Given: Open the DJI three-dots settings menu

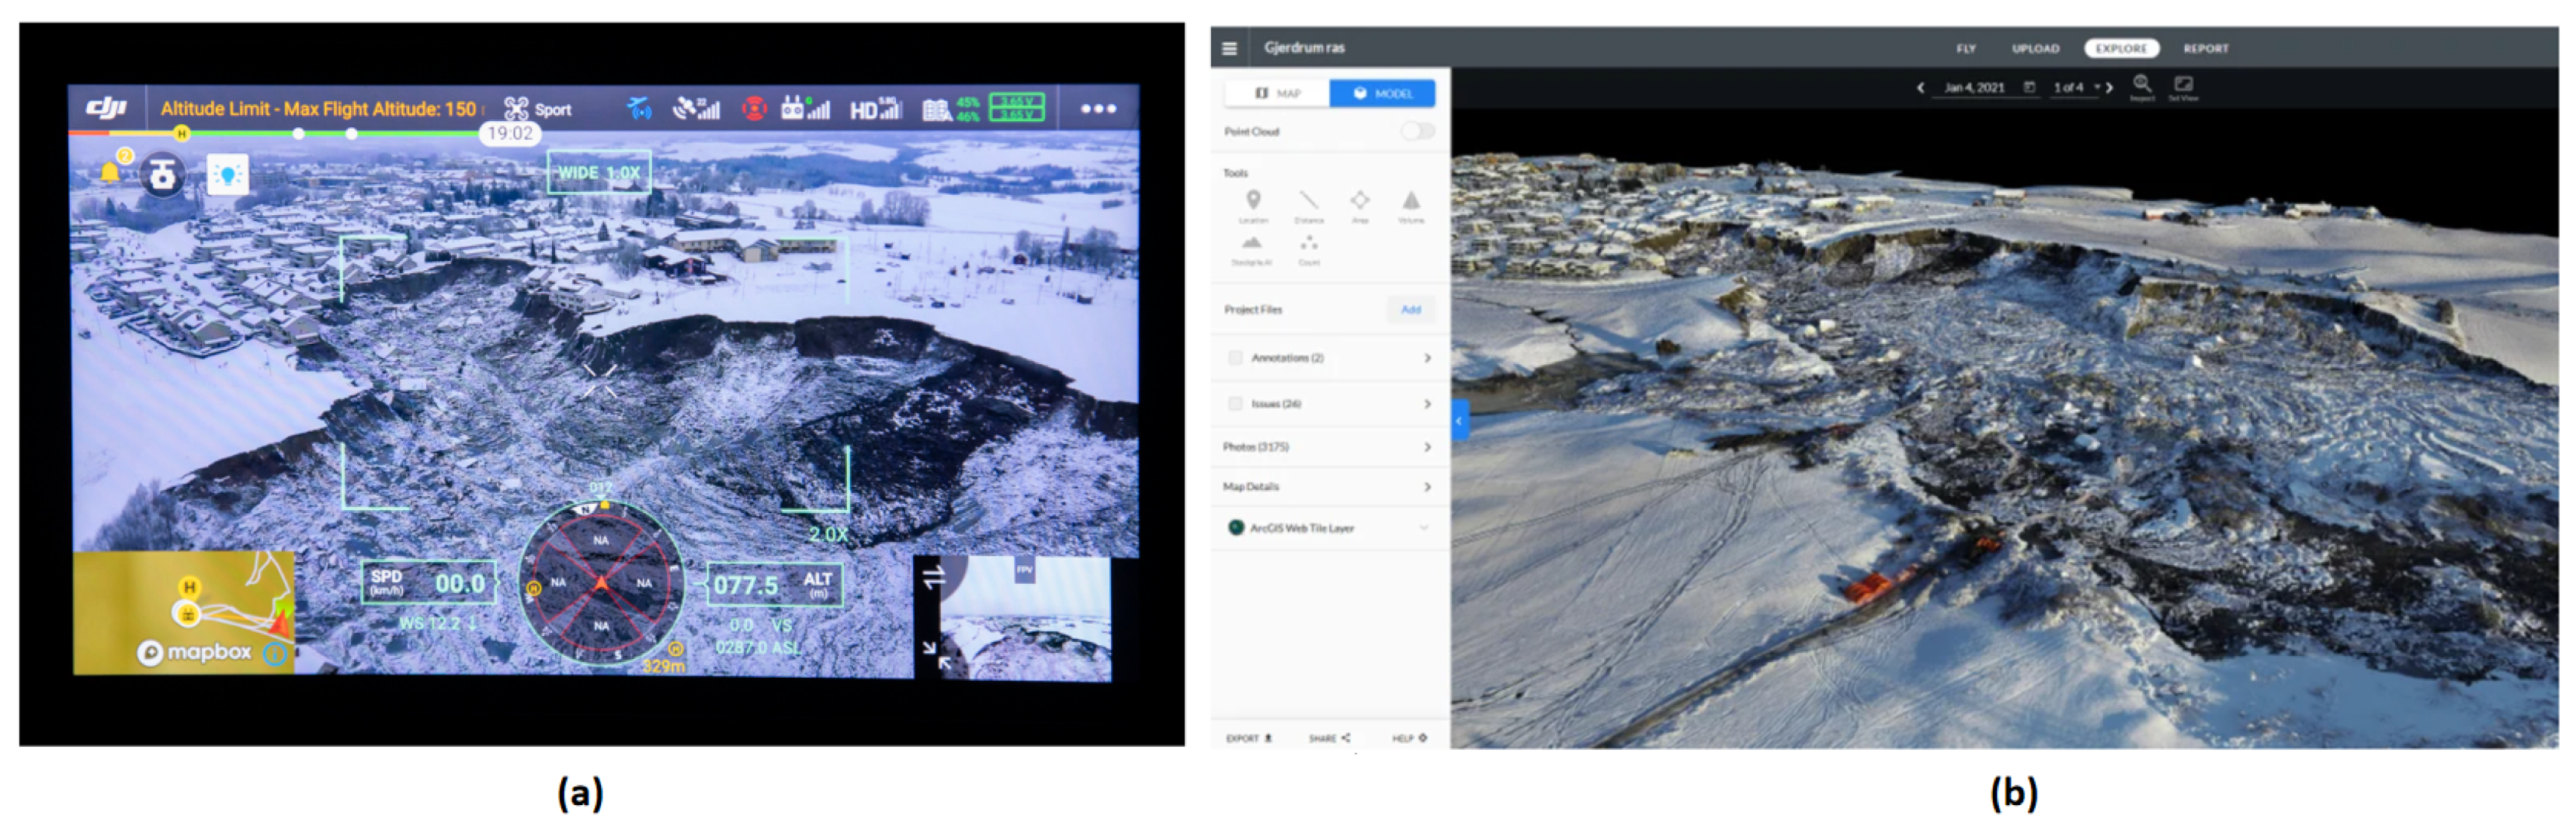Looking at the screenshot, I should coord(1097,109).
